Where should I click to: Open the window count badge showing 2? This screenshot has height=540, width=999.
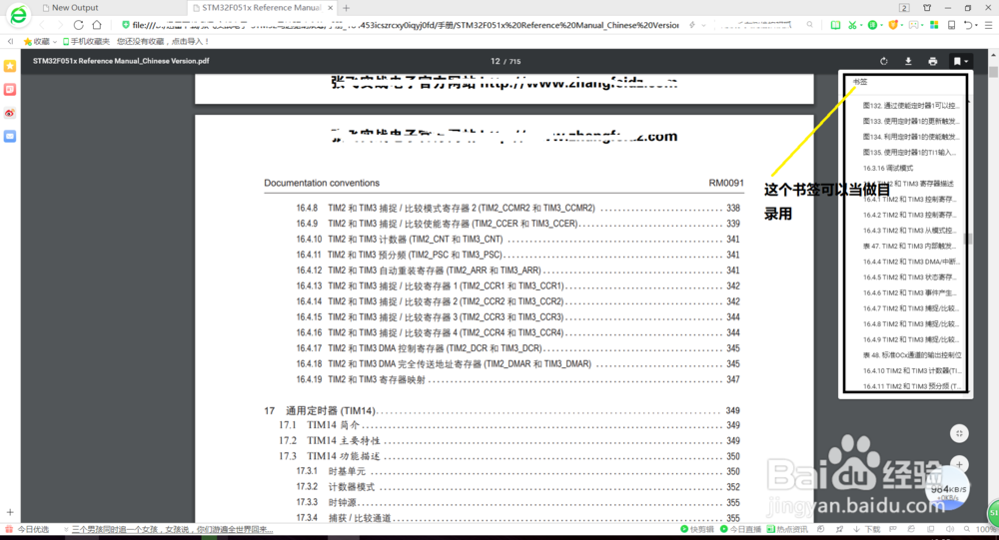pos(904,8)
